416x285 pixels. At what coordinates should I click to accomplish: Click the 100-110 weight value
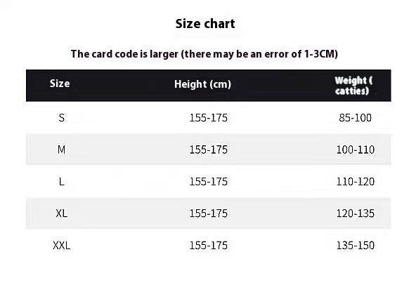click(x=356, y=150)
